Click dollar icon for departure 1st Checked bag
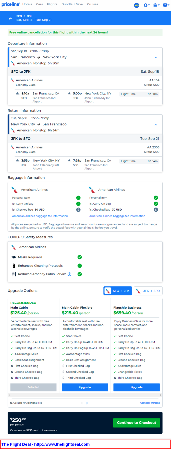The height and width of the screenshot is (449, 171). 78,210
